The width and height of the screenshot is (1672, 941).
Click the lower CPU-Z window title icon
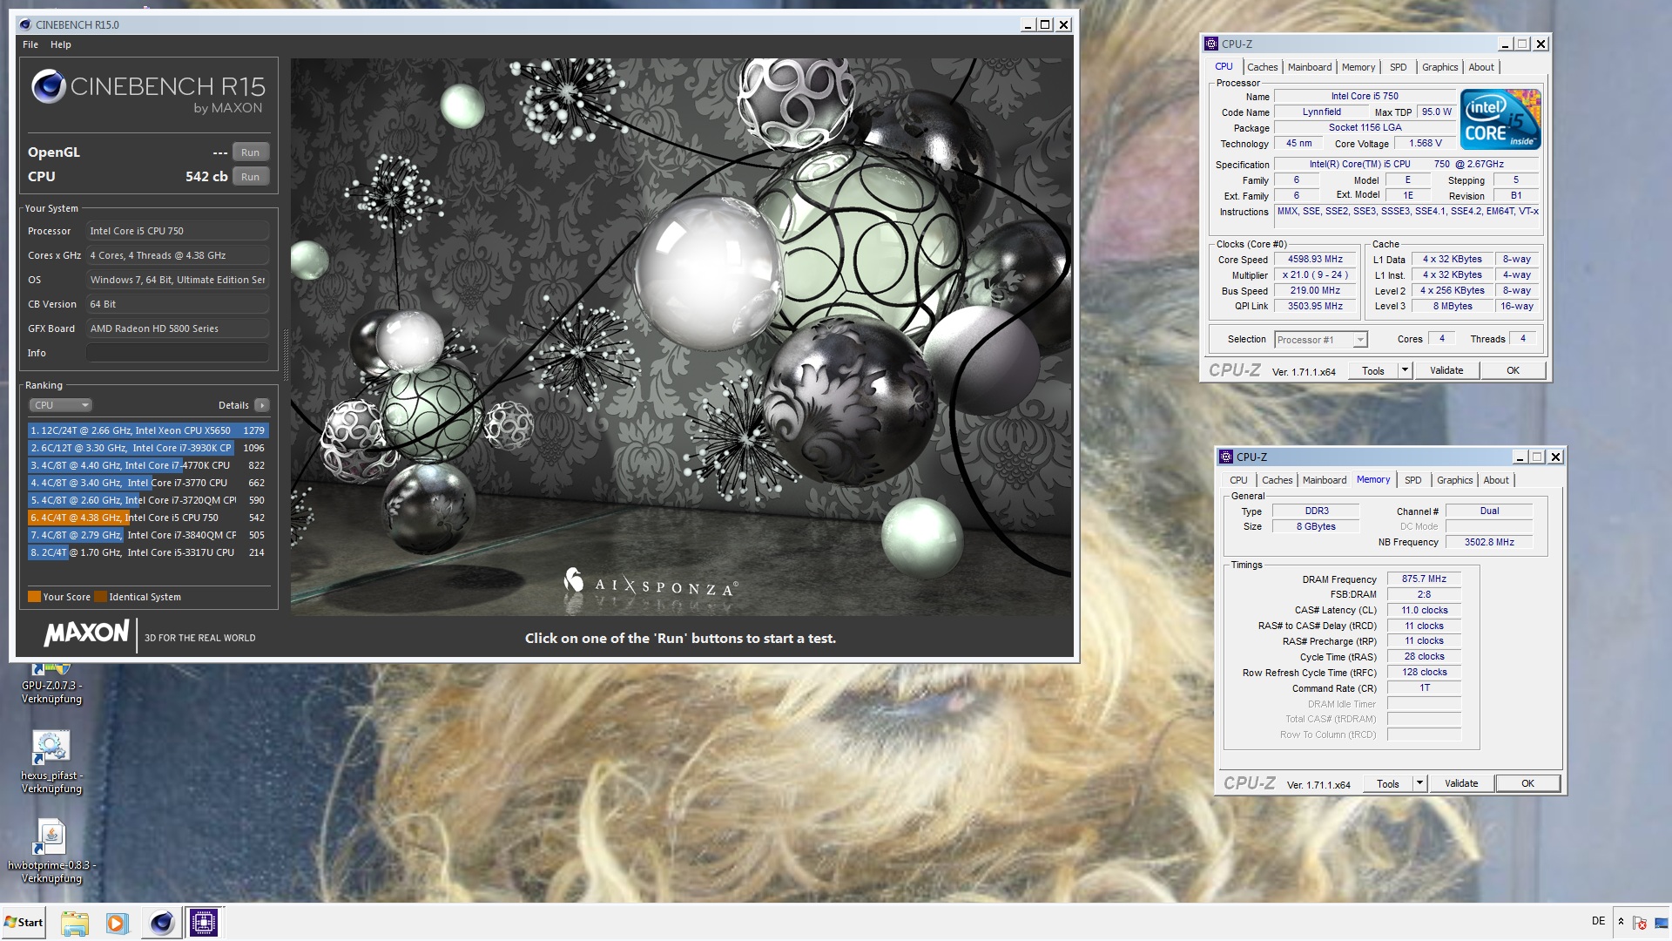tap(1225, 457)
